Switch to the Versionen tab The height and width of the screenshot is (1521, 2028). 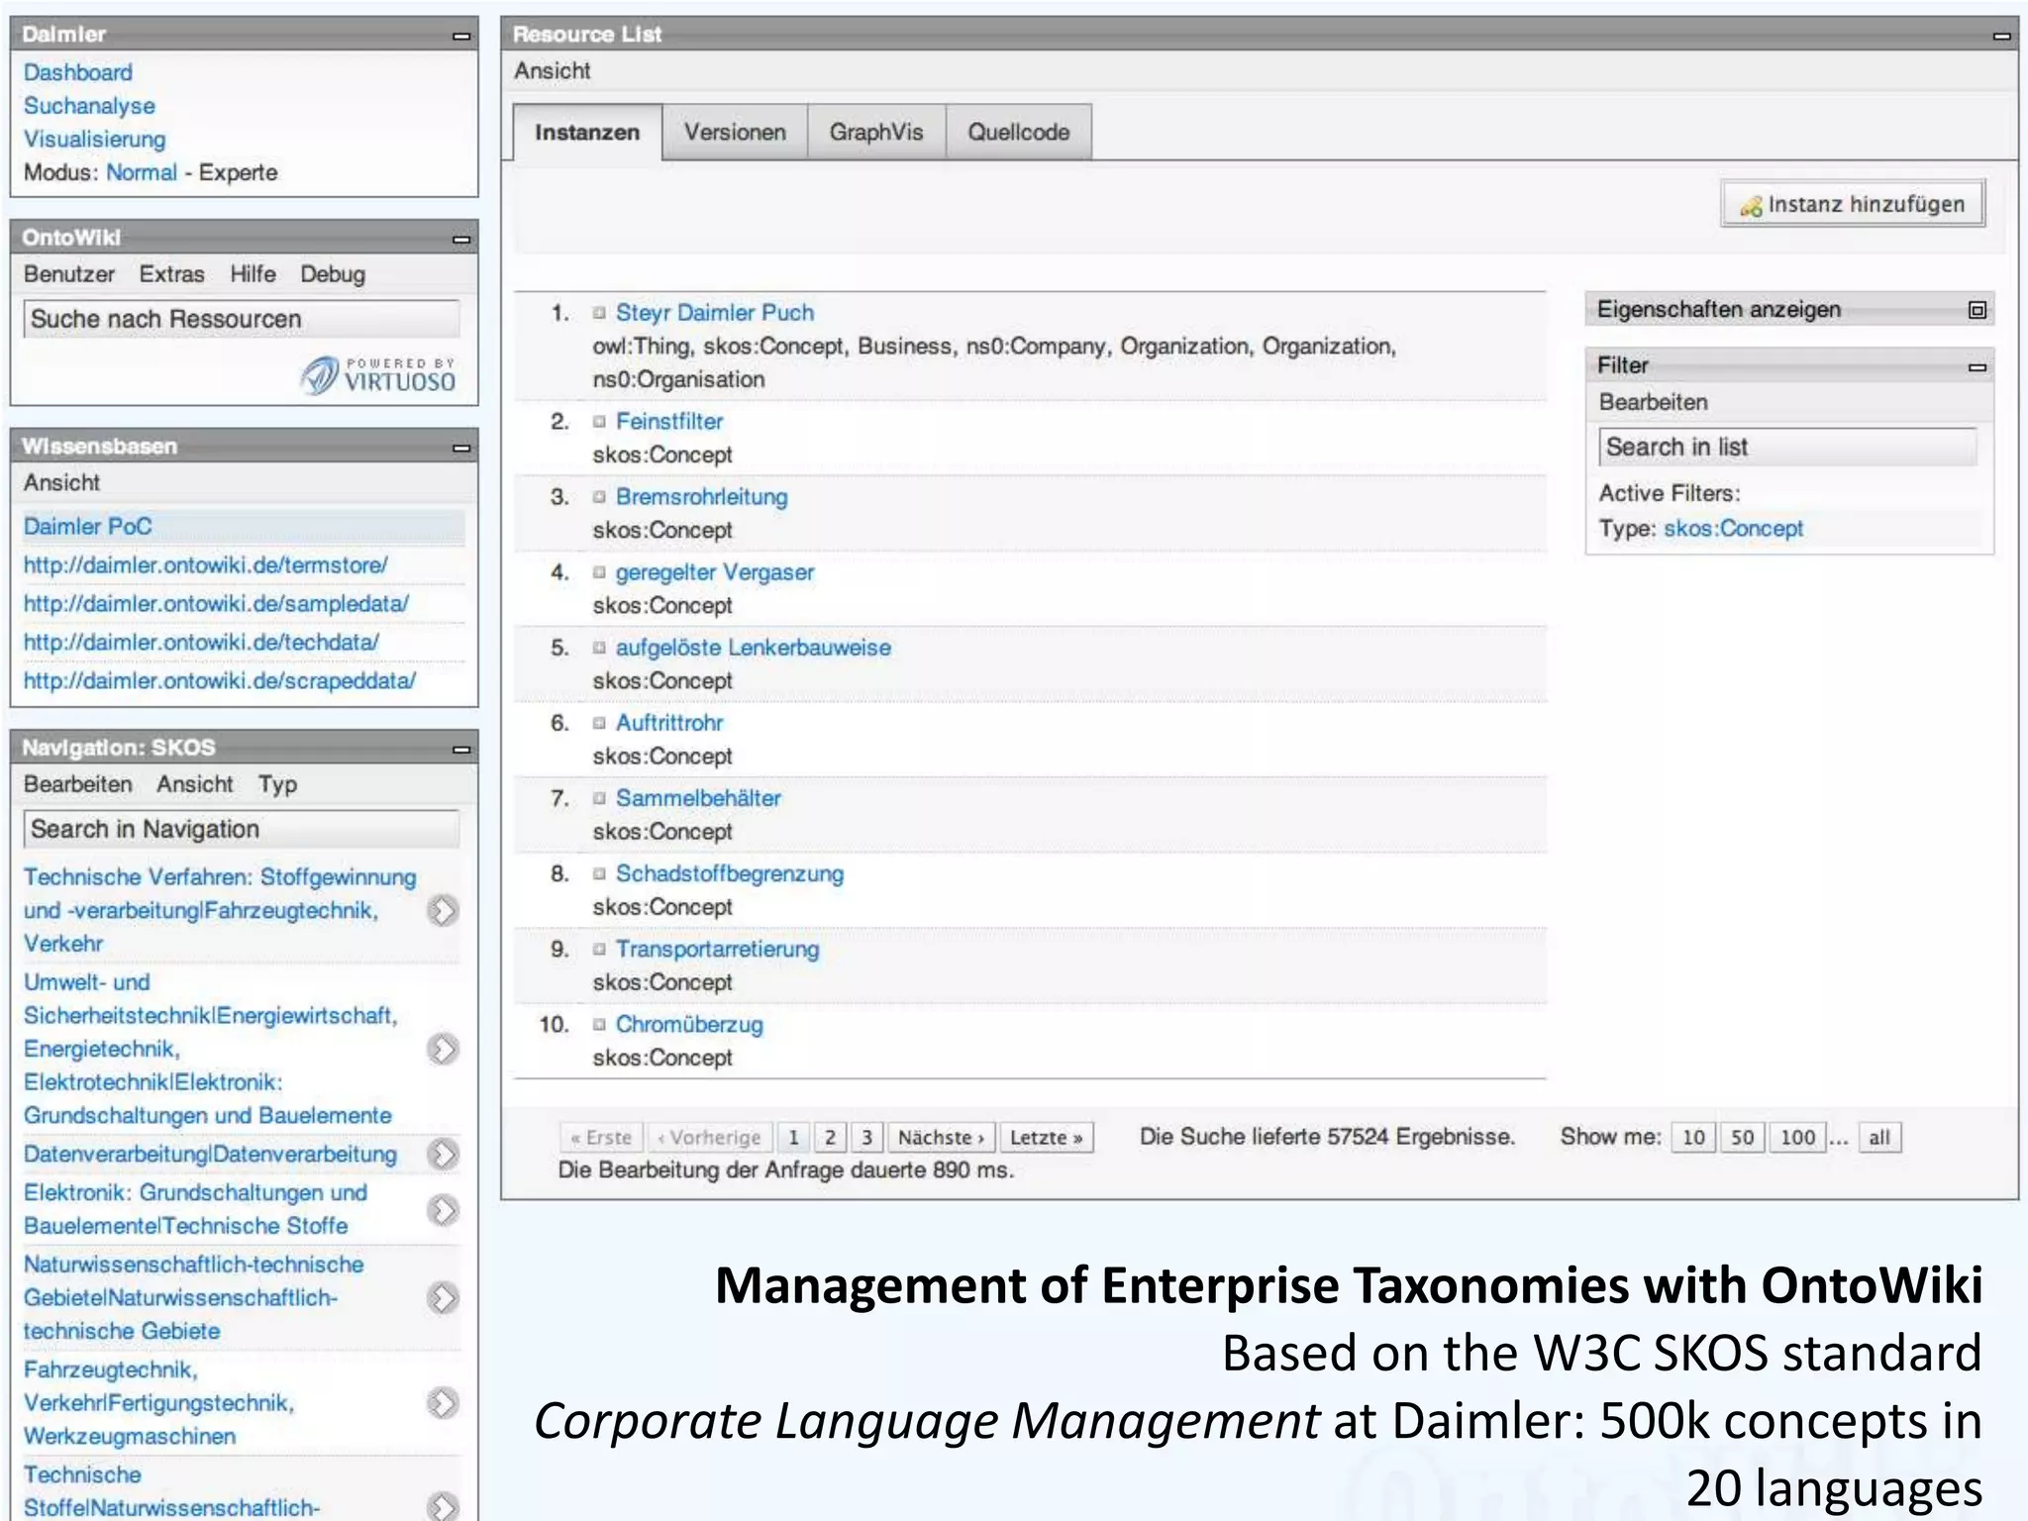(735, 132)
